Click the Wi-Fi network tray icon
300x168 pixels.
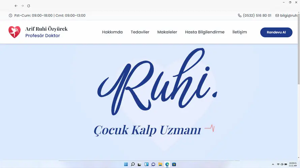pyautogui.click(x=278, y=164)
